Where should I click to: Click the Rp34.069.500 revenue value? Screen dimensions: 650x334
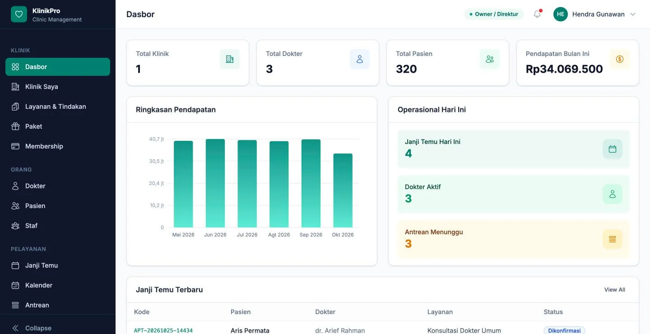click(x=564, y=69)
